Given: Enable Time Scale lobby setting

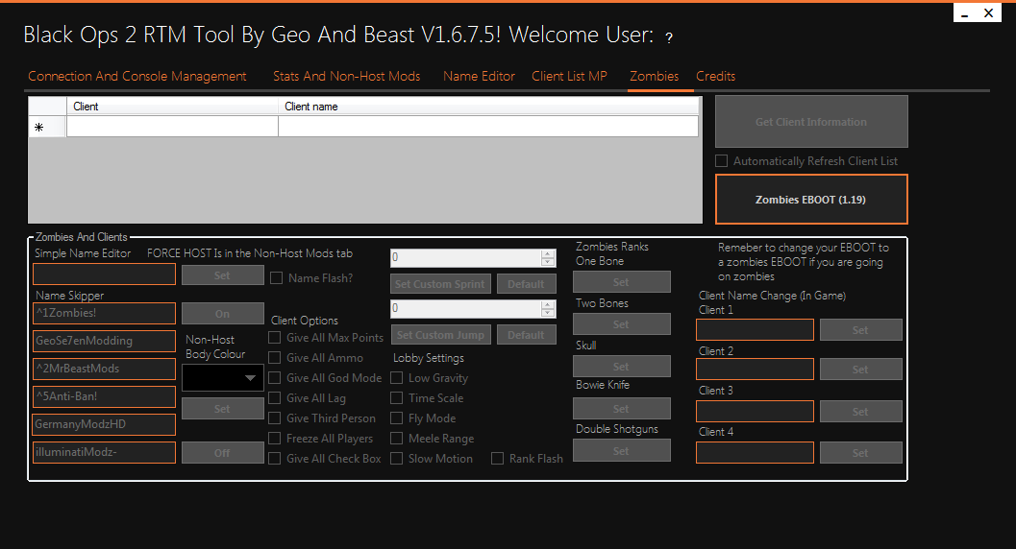Looking at the screenshot, I should [397, 397].
